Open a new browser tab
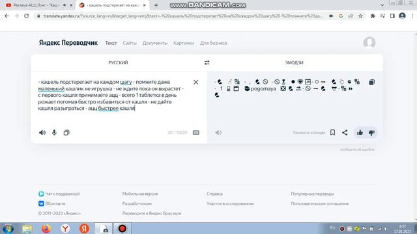This screenshot has width=417, height=234. (x=156, y=5)
